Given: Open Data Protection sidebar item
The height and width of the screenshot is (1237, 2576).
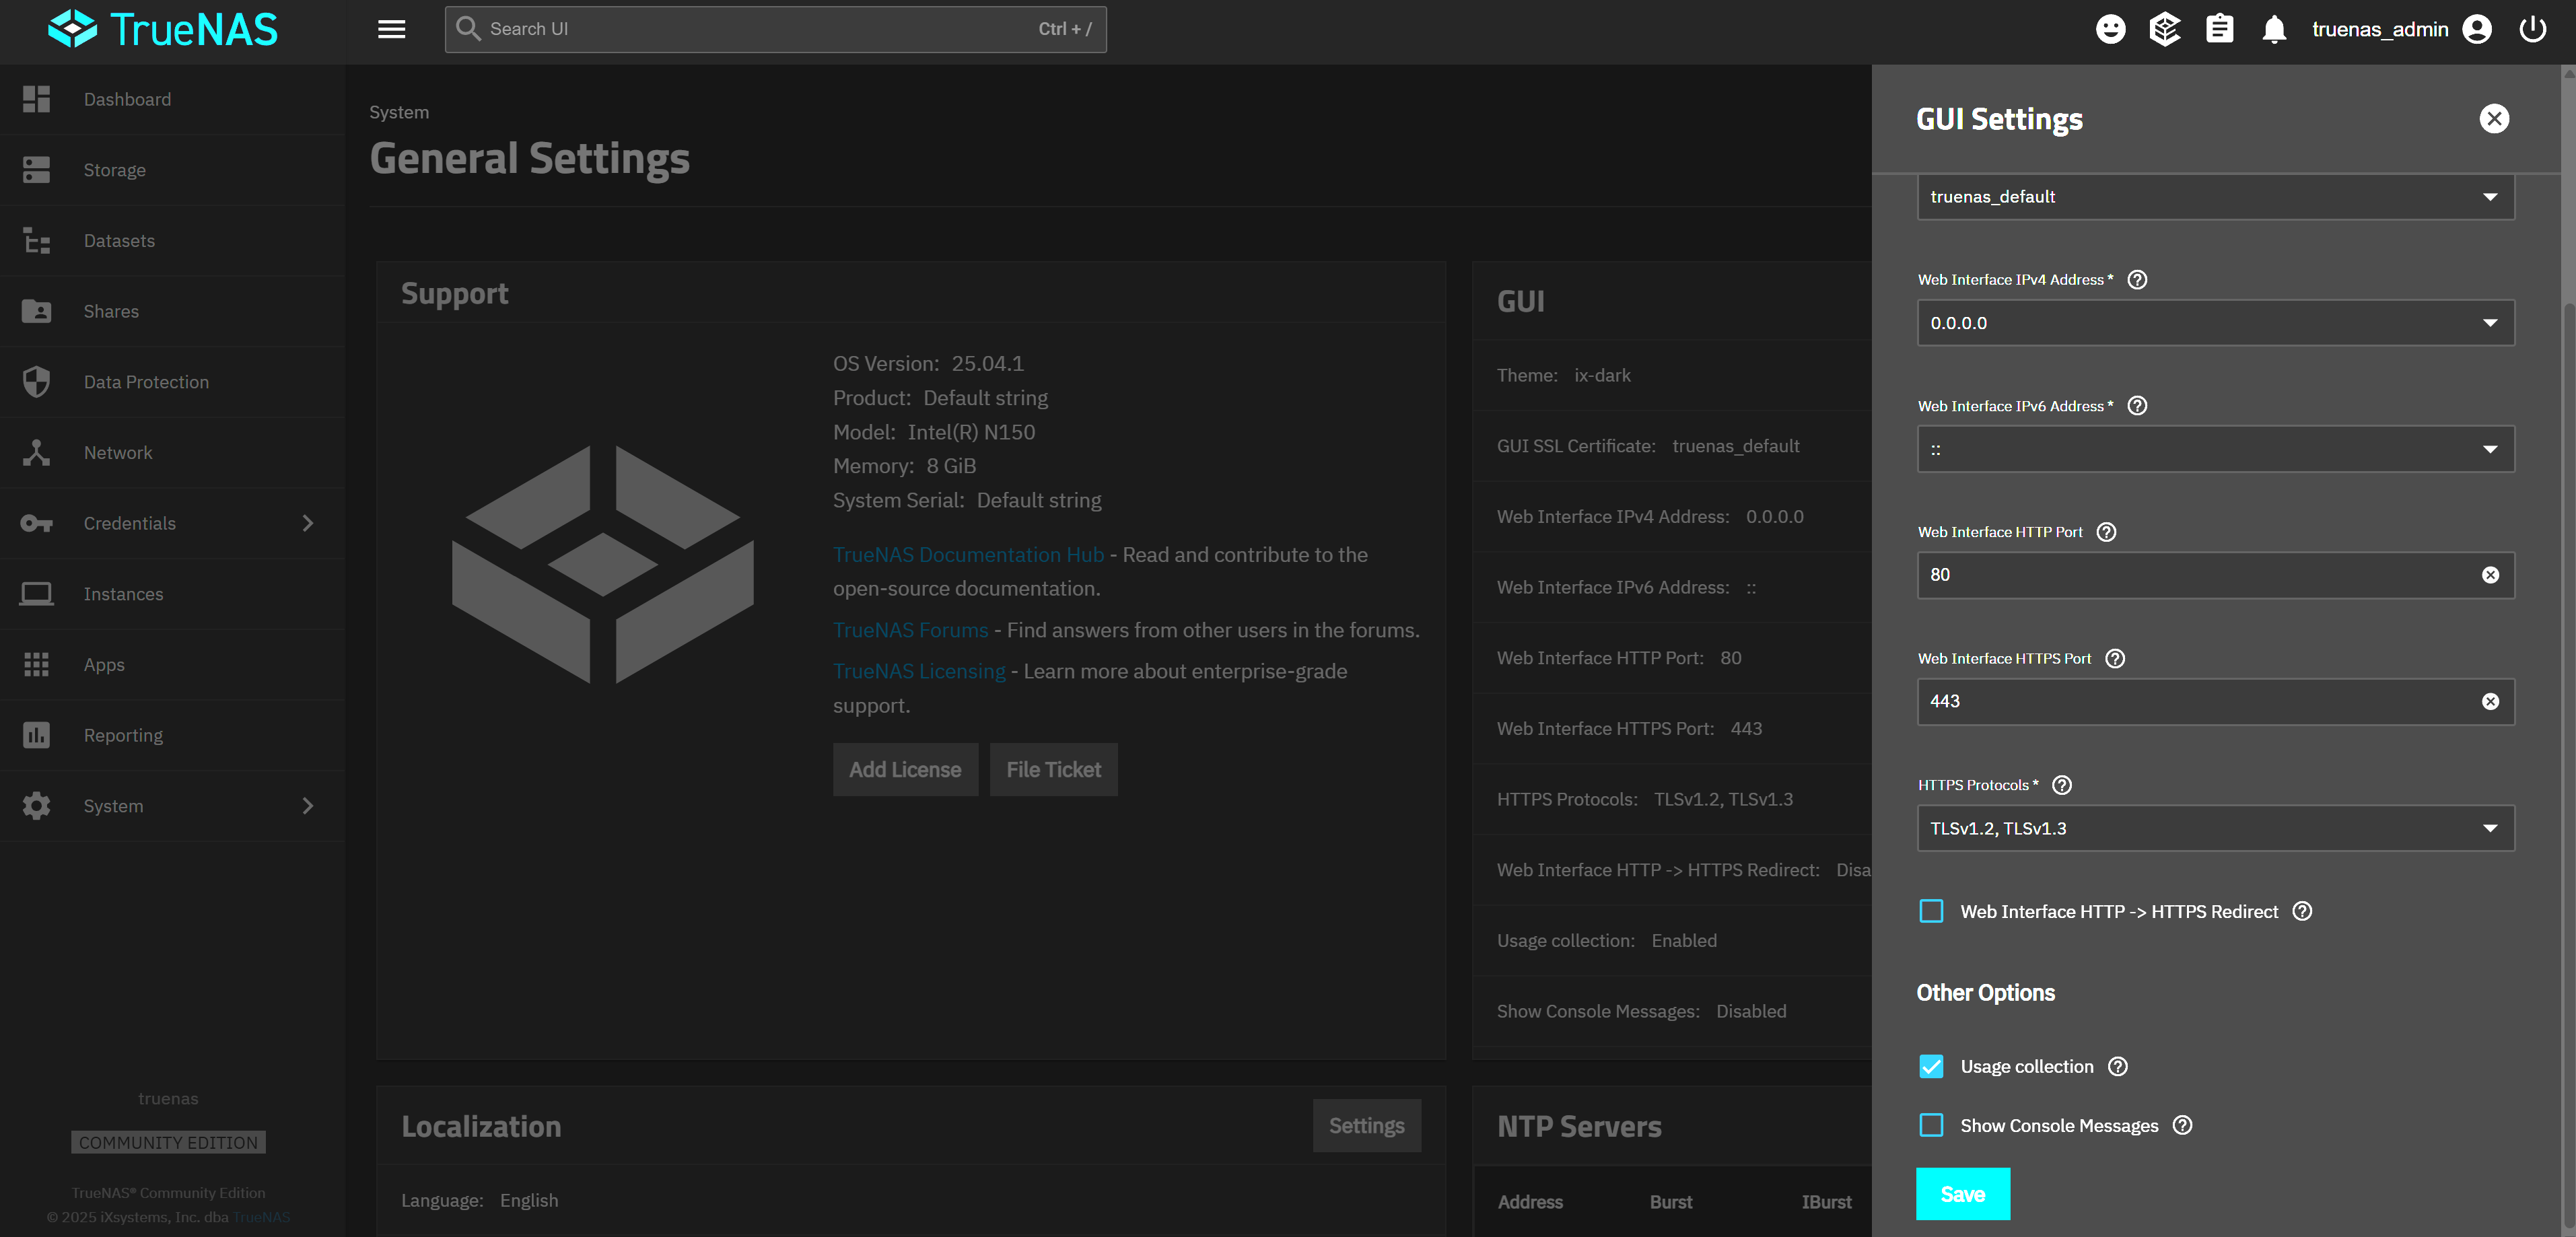Looking at the screenshot, I should (x=146, y=382).
